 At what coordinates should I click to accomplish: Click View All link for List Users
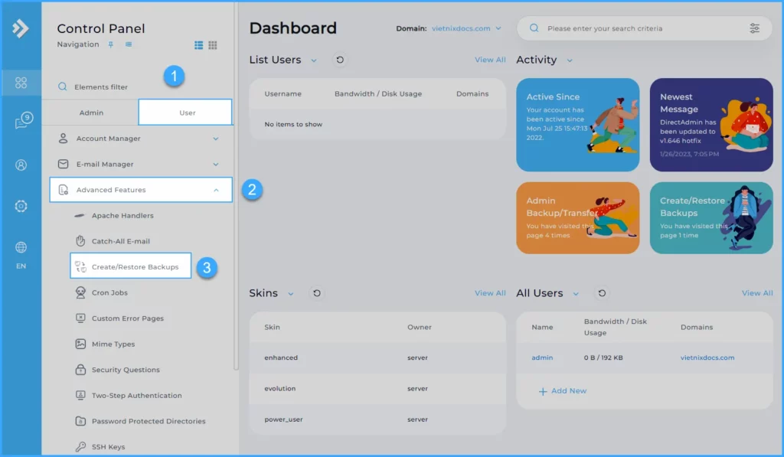(x=490, y=60)
